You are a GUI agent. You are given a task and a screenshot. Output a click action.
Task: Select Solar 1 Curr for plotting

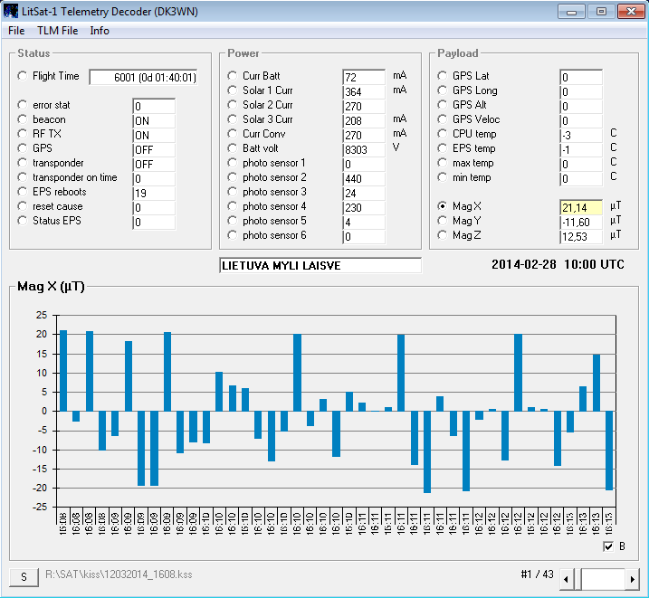tap(233, 90)
